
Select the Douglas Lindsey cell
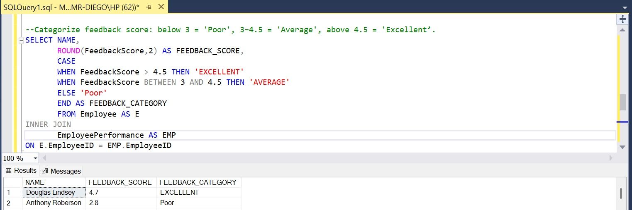tap(54, 193)
